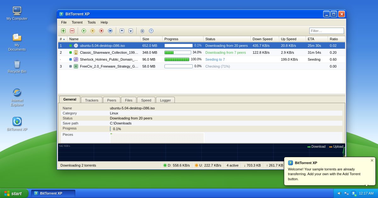Screen dimensions: 378x198
Task: Sort by the # column header
Action: click(62, 39)
